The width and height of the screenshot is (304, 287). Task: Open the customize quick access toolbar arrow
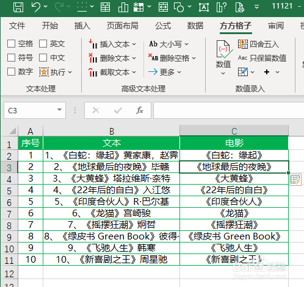click(257, 7)
